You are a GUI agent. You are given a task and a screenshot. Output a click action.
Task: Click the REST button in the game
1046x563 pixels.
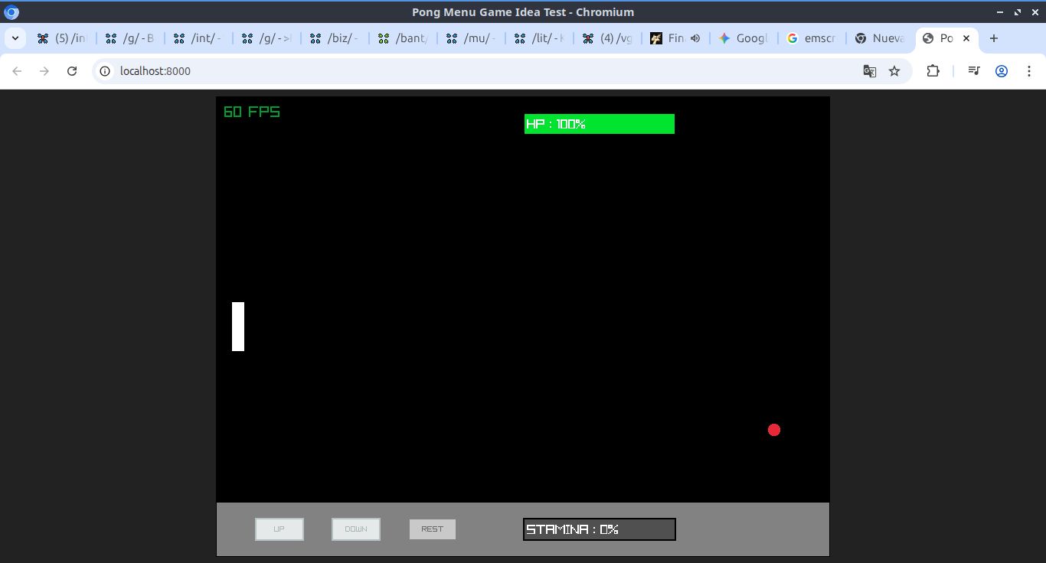click(x=433, y=529)
